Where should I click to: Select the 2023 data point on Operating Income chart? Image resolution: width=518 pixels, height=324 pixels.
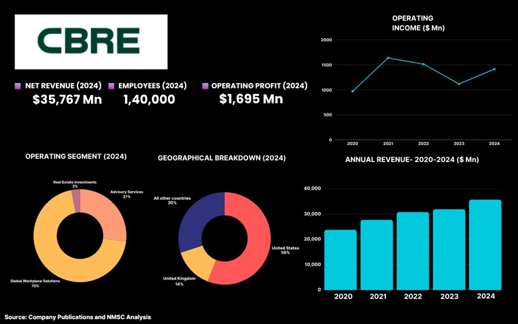click(x=459, y=84)
